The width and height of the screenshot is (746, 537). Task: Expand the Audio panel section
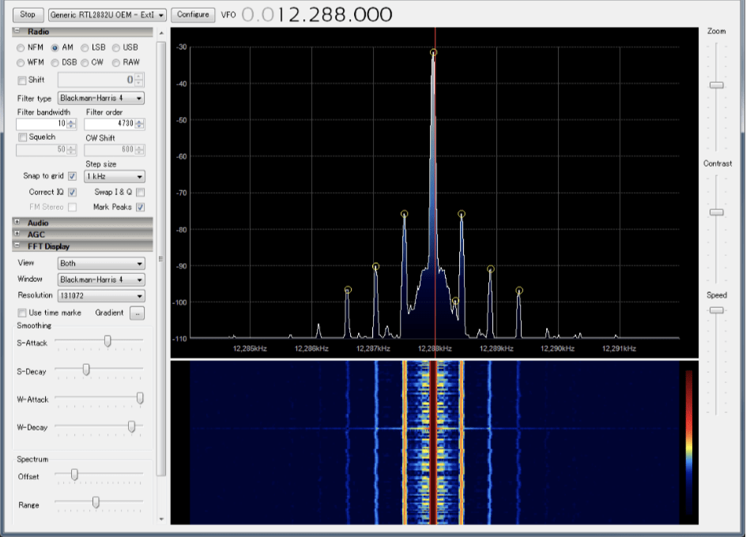pyautogui.click(x=17, y=222)
